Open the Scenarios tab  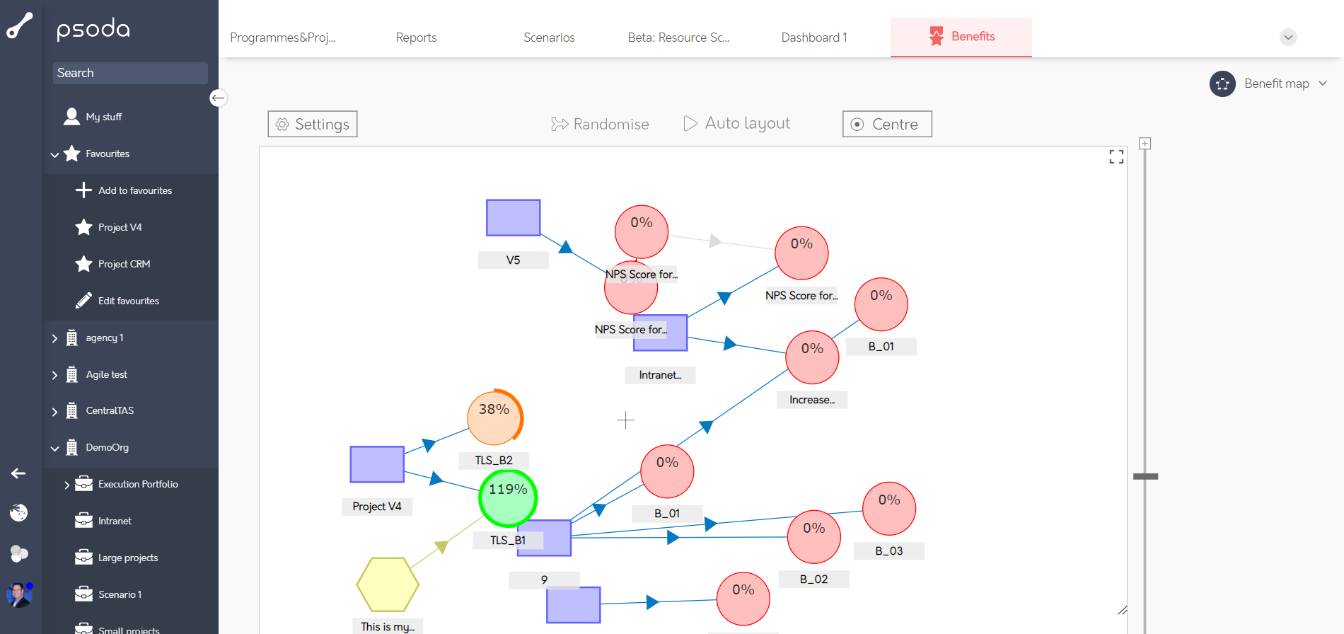(x=549, y=38)
